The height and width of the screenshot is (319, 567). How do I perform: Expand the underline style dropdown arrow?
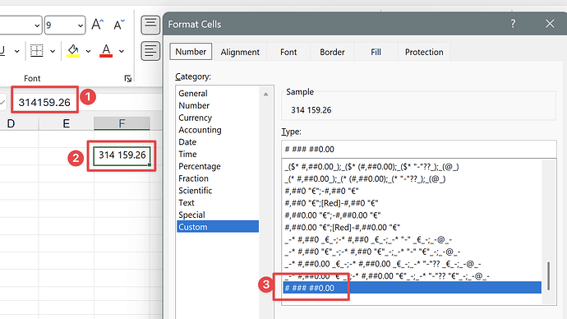[x=16, y=51]
